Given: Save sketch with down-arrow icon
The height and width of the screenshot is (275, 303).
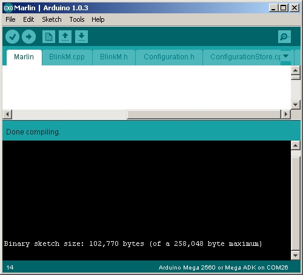Looking at the screenshot, I should coord(81,36).
